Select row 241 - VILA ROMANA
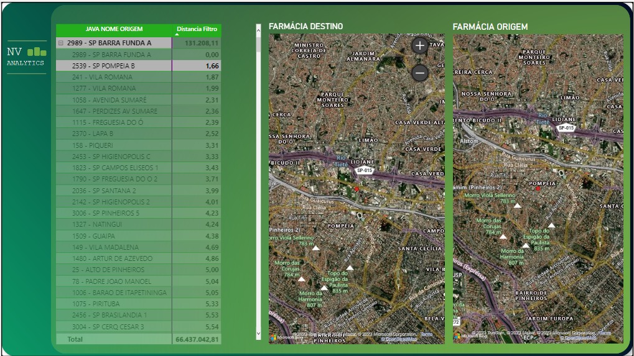 139,77
